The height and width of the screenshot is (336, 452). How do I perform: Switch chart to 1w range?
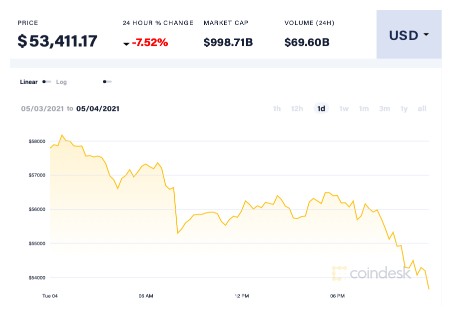click(x=344, y=108)
